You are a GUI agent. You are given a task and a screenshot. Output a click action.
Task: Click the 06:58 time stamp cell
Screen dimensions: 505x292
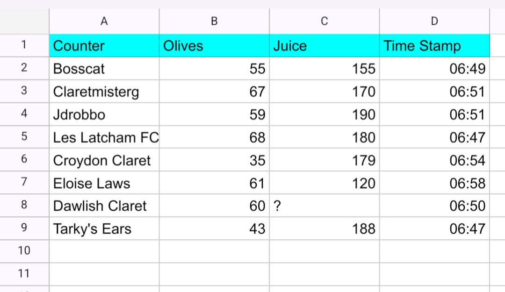434,183
